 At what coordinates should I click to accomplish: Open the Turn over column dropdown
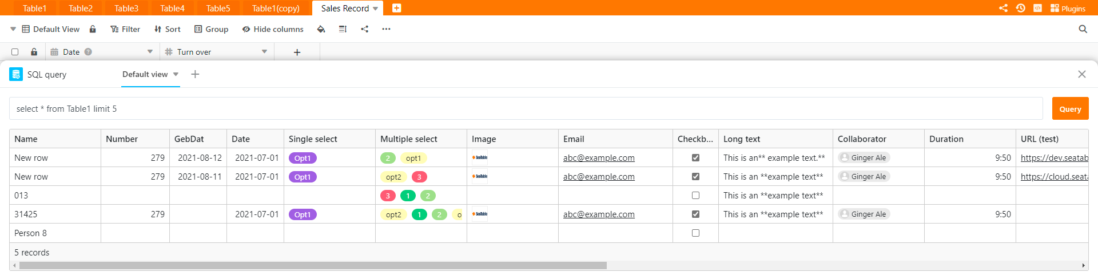point(264,52)
